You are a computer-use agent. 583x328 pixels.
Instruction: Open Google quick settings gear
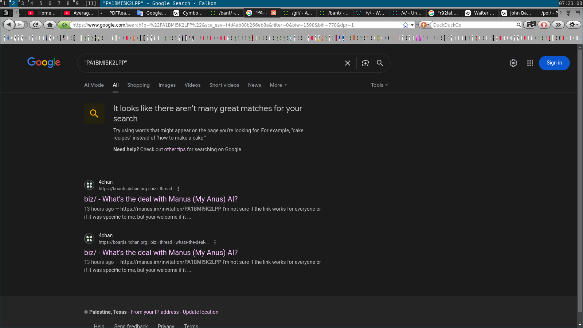513,63
